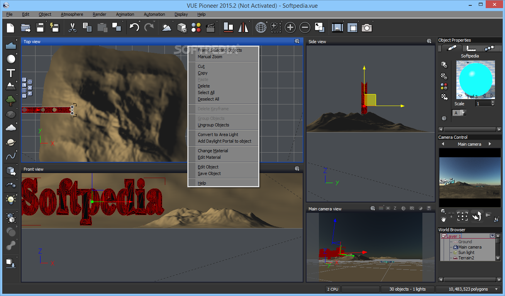Zoom in with the plus circle icon
Viewport: 505px width, 296px height.
point(290,27)
